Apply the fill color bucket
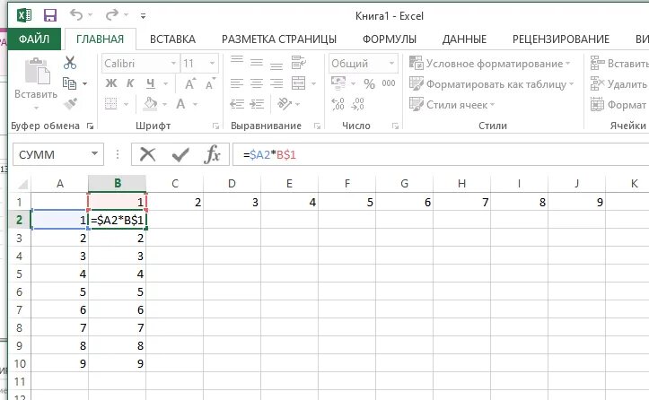The width and height of the screenshot is (649, 400). pyautogui.click(x=150, y=103)
